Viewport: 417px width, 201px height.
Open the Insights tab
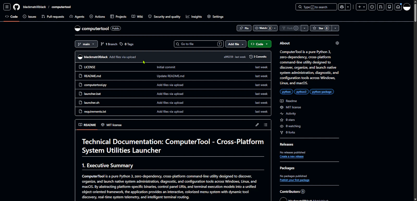(194, 17)
